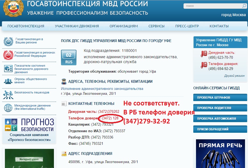Click the pedestrian safety icon

[x=8, y=95]
